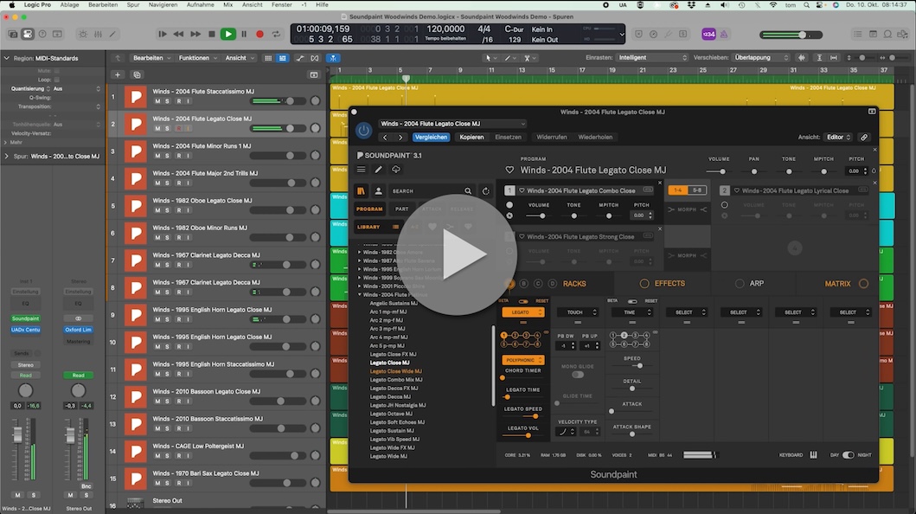Click the Soundpaint keyboard icon
Image resolution: width=916 pixels, height=514 pixels.
(x=813, y=454)
